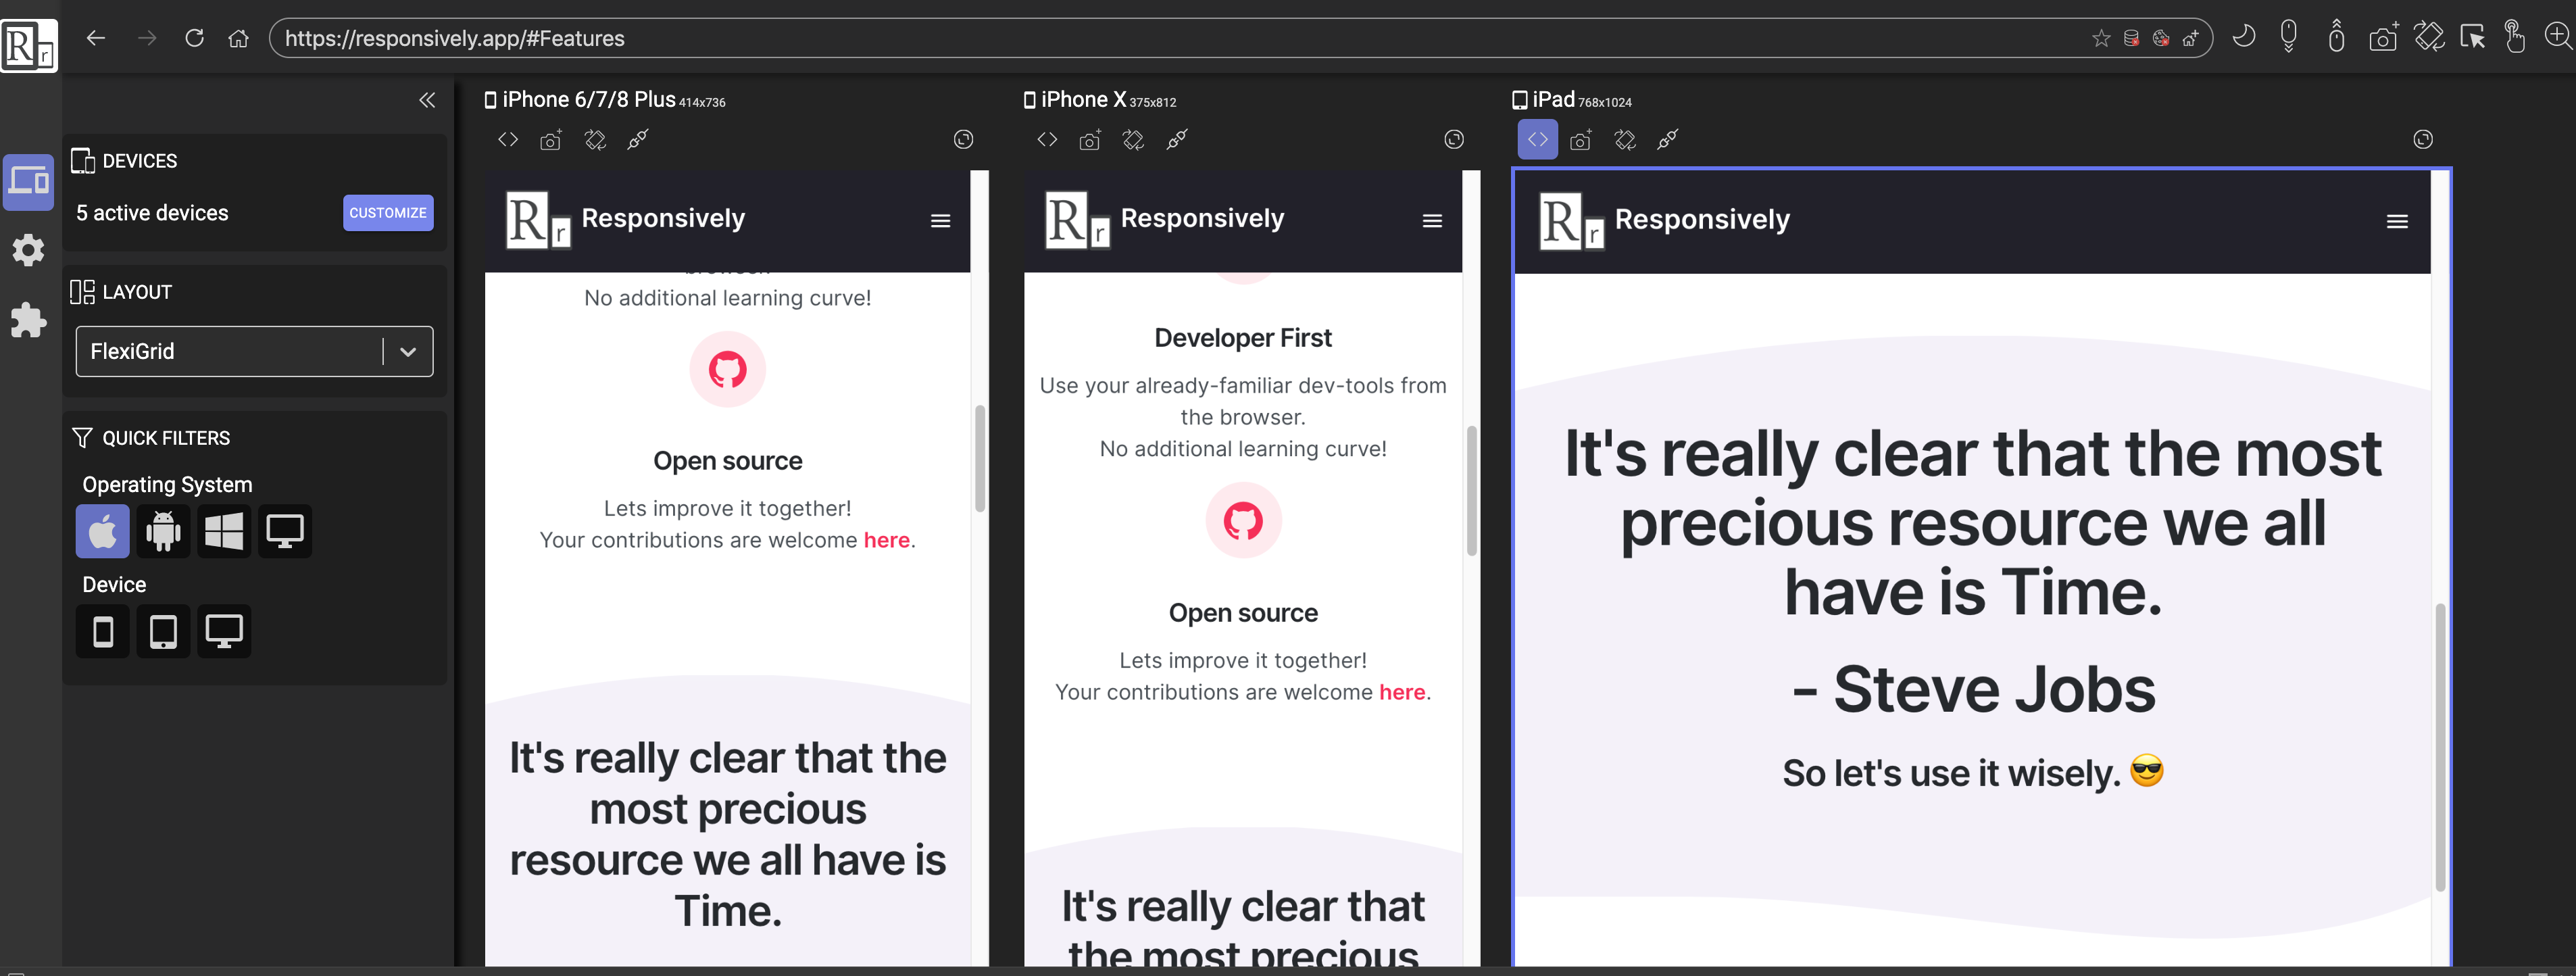Toggle the Windows OS quick filter
The height and width of the screenshot is (976, 2576).
click(224, 531)
